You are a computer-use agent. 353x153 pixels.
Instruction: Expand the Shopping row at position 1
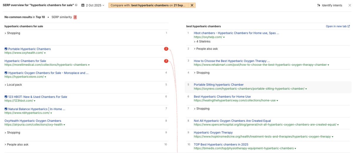[x=12, y=33]
